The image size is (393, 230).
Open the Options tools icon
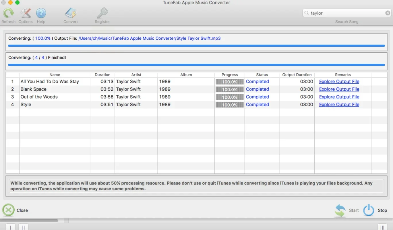tap(26, 13)
